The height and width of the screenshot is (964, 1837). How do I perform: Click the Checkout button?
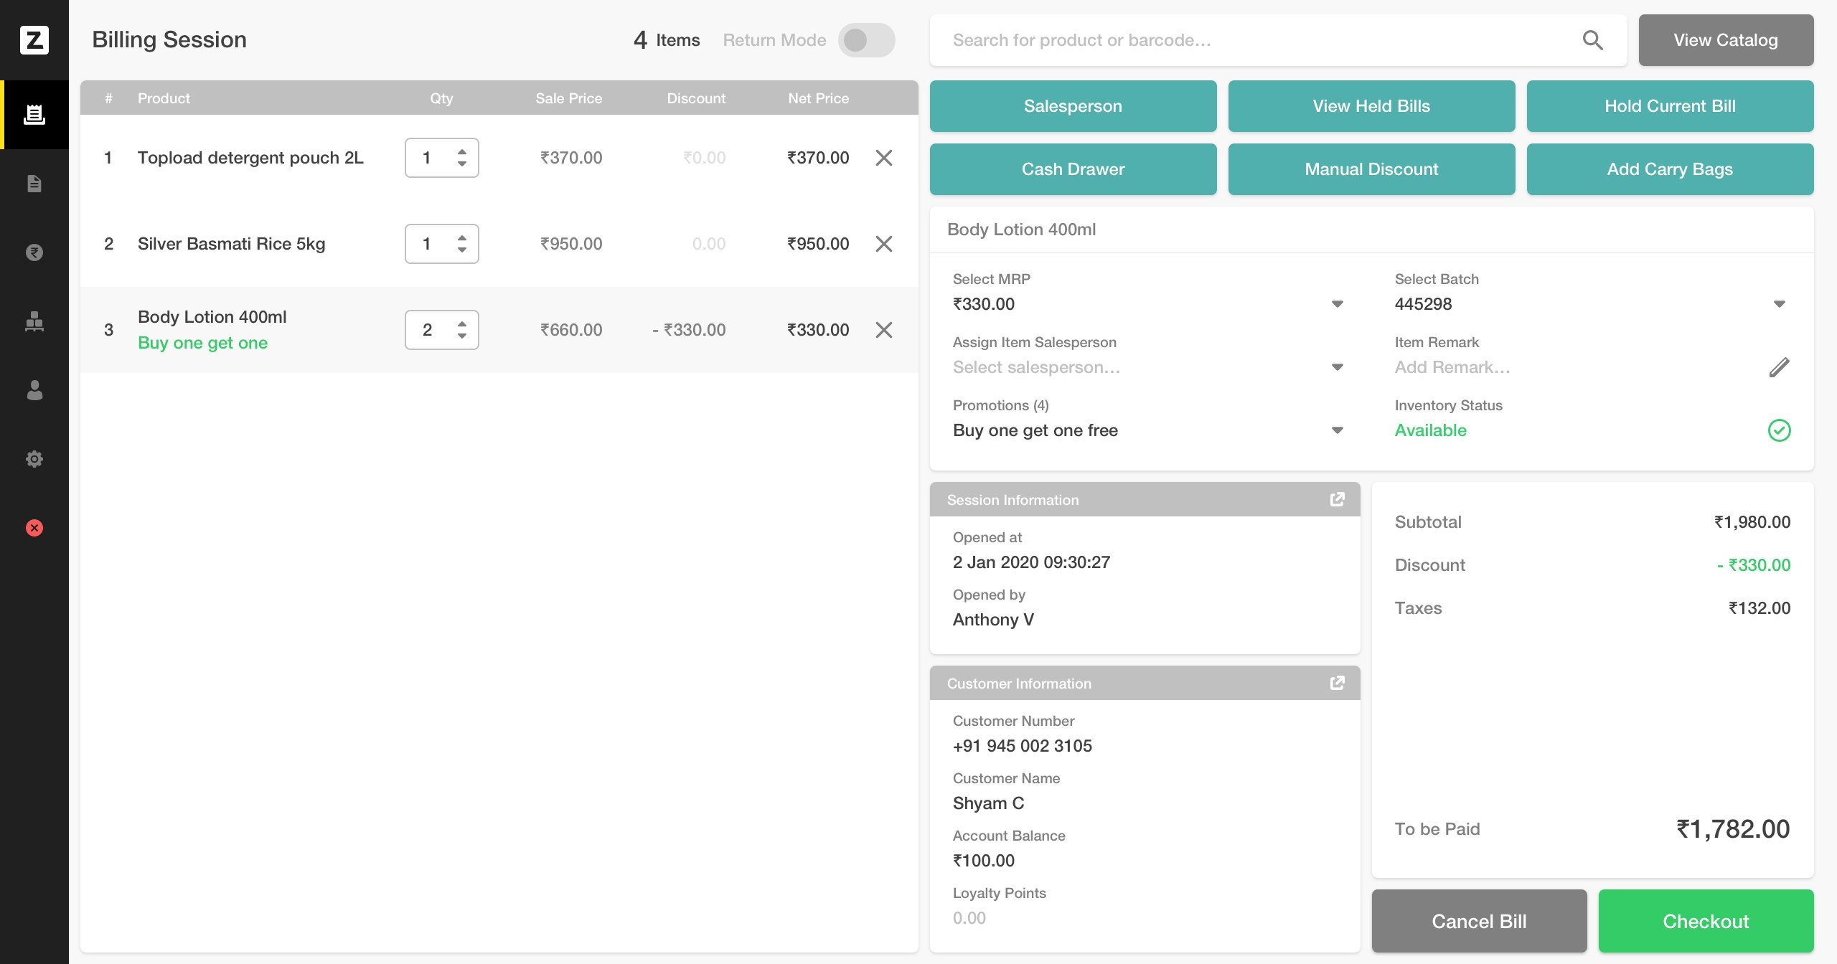[1706, 921]
